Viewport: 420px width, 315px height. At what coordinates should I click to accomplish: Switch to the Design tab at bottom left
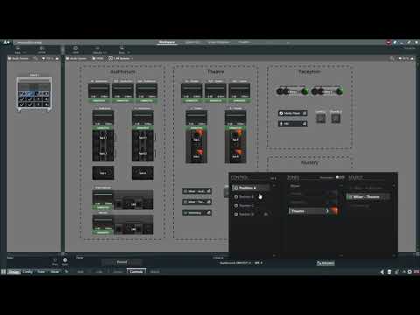[14, 271]
